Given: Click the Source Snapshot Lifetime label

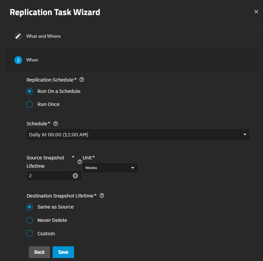Looking at the screenshot, I should [45, 162].
